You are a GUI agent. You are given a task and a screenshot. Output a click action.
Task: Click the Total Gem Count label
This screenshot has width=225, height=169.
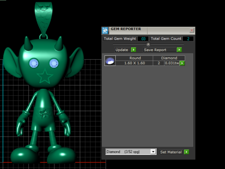click(166, 38)
